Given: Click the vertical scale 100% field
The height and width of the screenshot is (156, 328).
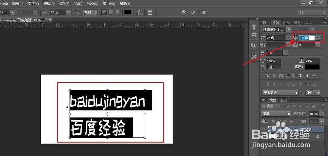Looking at the screenshot, I should (x=274, y=61).
